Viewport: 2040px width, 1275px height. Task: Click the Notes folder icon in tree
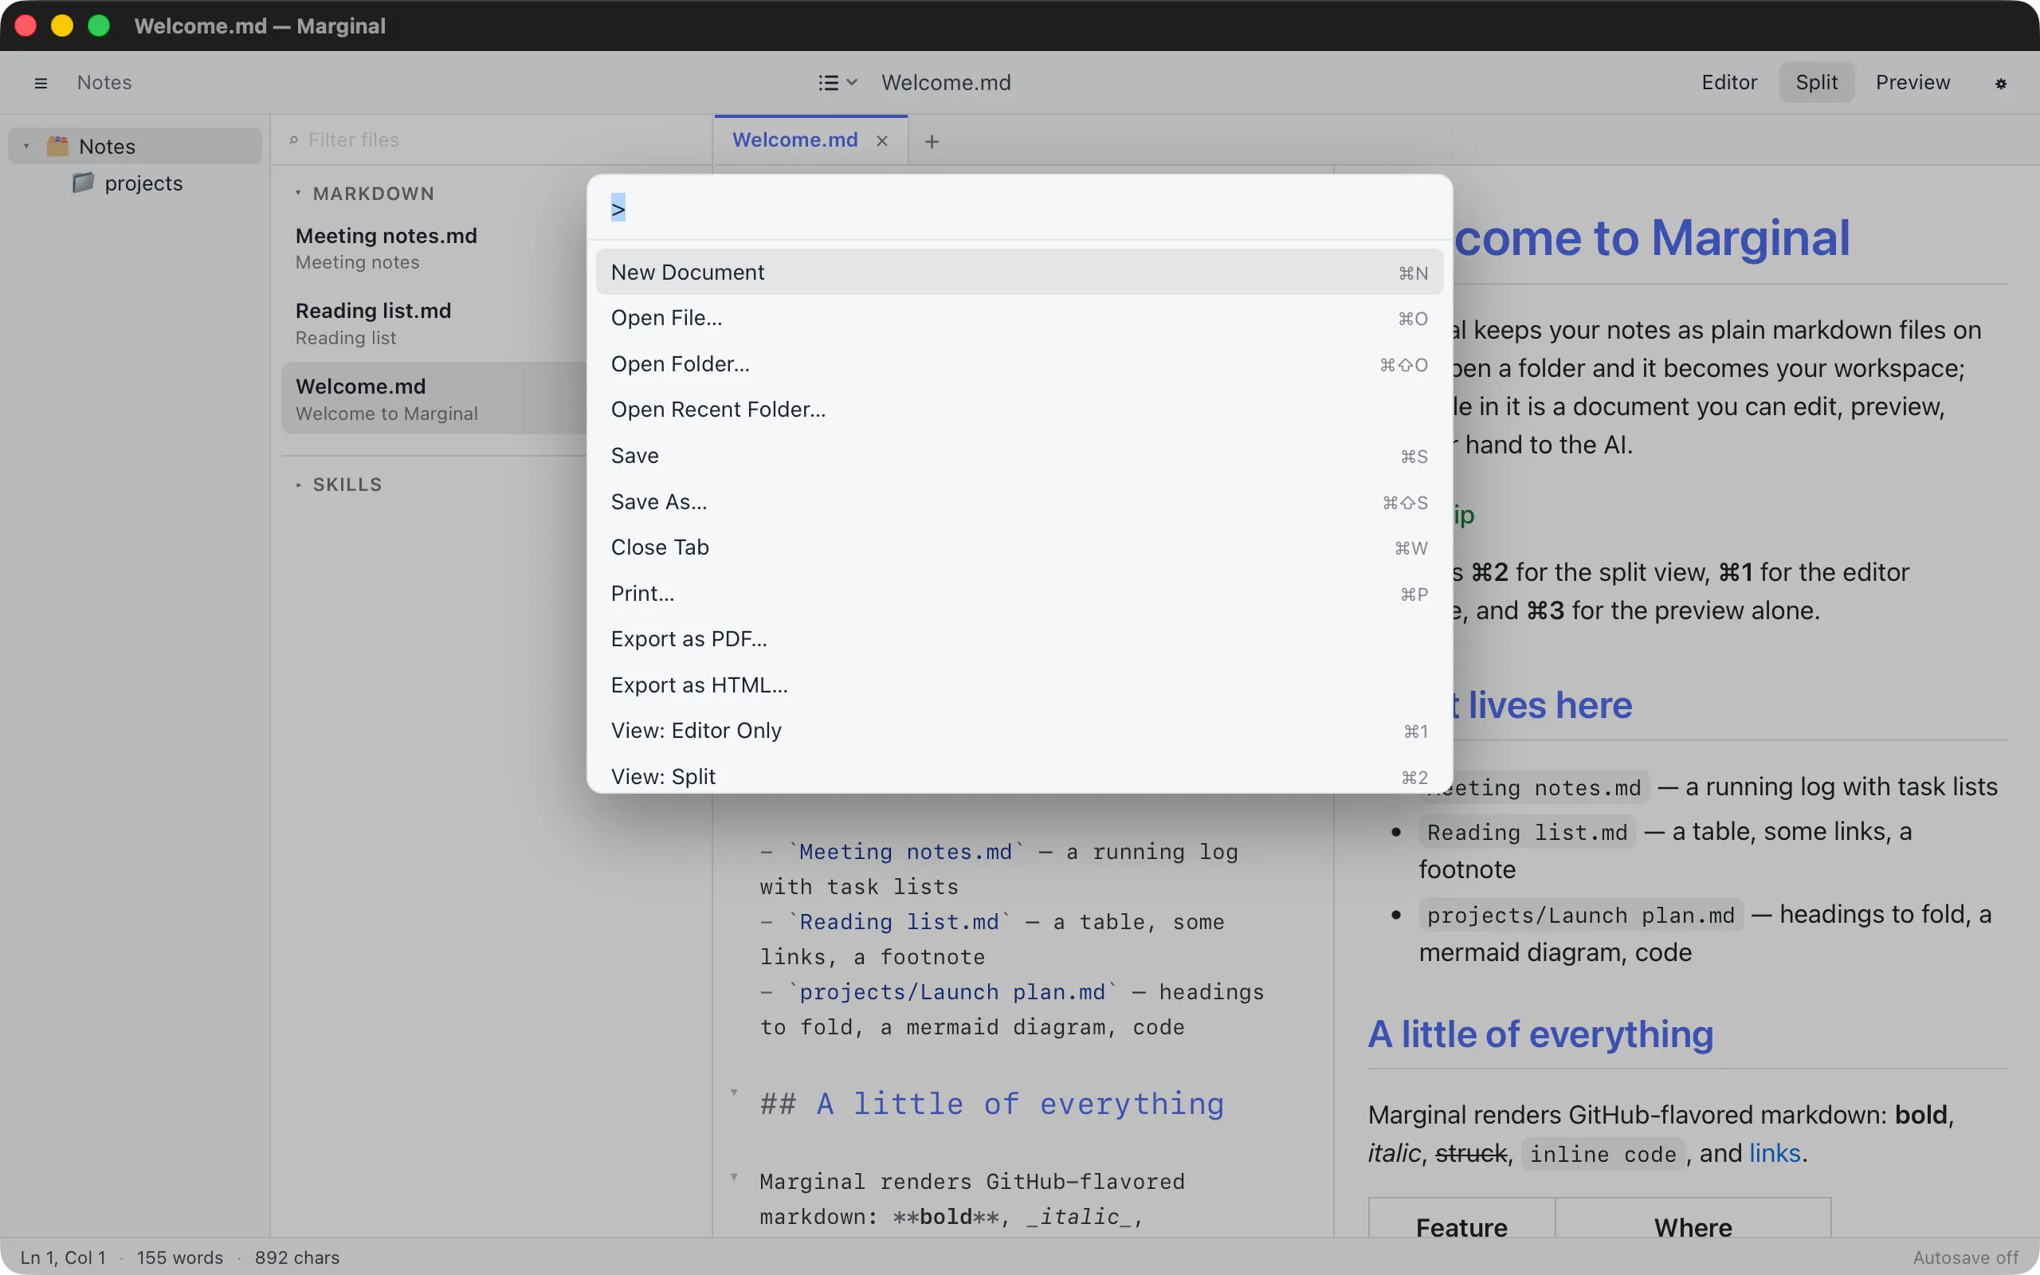[57, 146]
